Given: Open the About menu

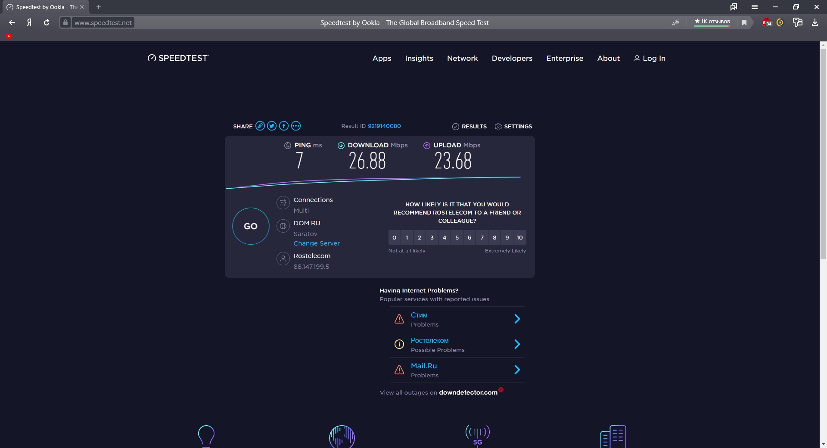Looking at the screenshot, I should 608,58.
